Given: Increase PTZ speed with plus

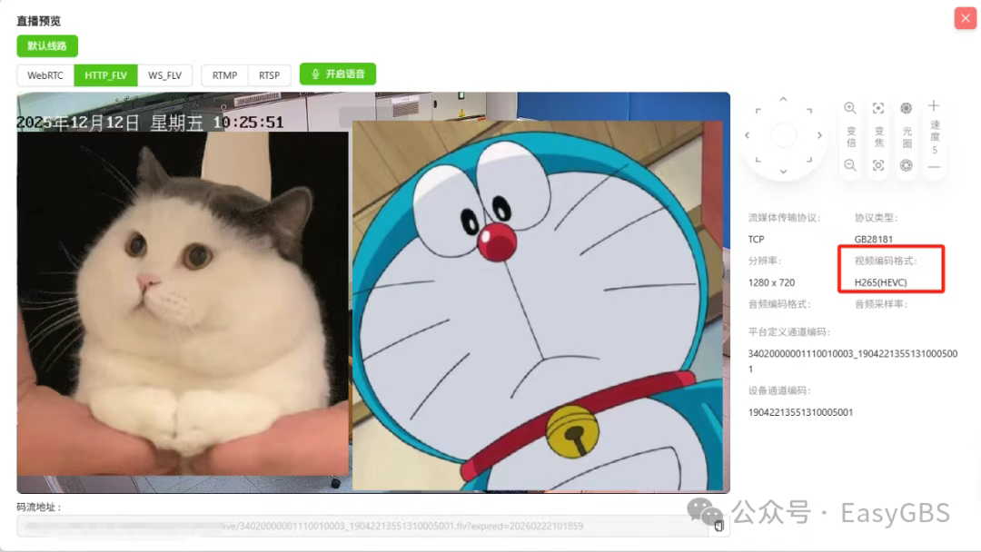Looking at the screenshot, I should point(934,105).
